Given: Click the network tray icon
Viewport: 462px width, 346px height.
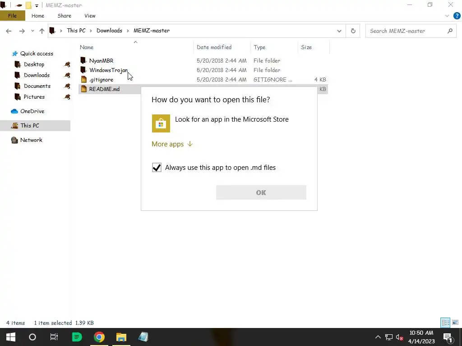Looking at the screenshot, I should [388, 337].
